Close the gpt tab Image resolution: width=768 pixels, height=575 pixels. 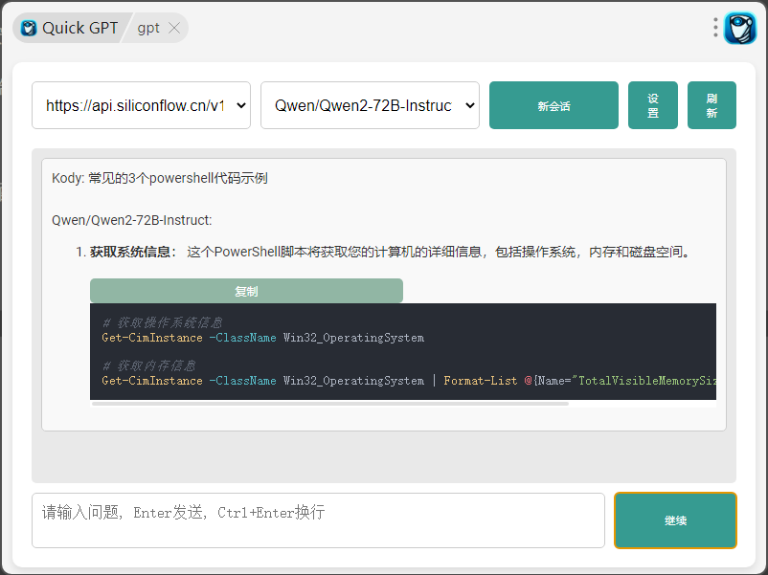(x=173, y=28)
